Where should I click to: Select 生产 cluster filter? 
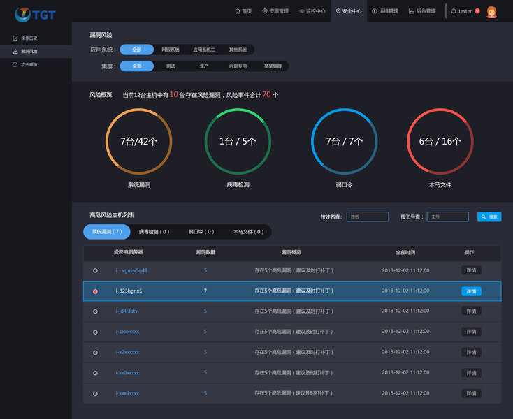tap(204, 66)
